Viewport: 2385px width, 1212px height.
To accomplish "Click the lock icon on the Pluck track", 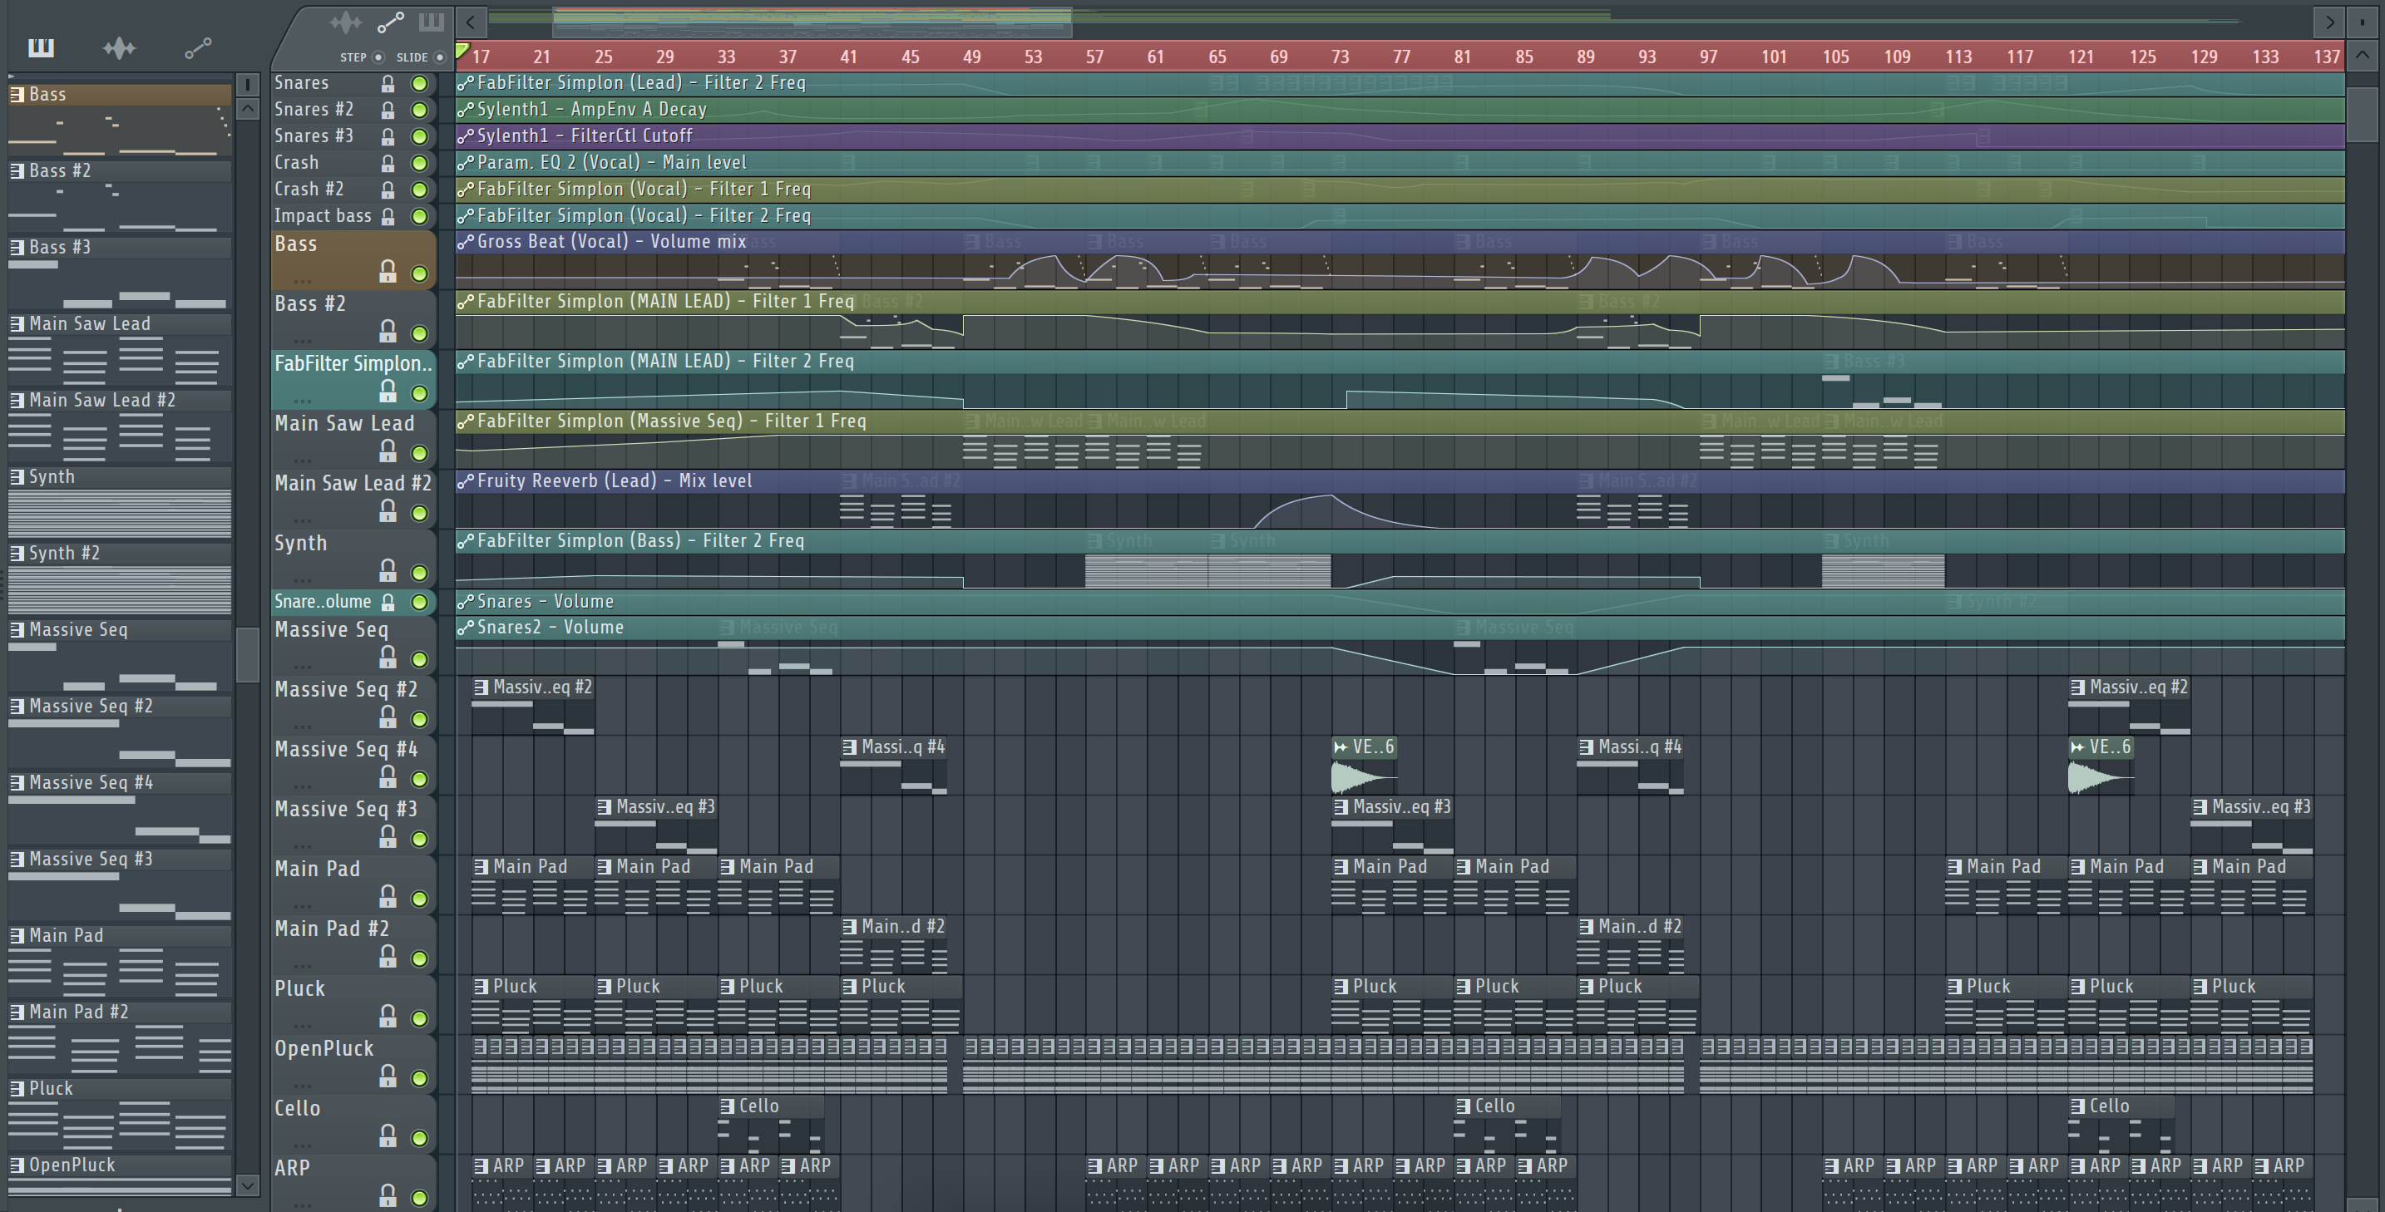I will click(388, 1016).
